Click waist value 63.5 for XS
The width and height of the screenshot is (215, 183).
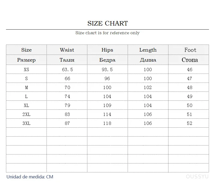(x=67, y=70)
